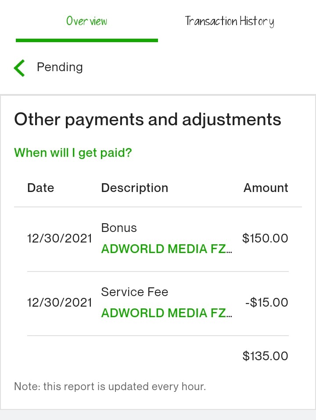Image resolution: width=316 pixels, height=420 pixels.
Task: Open ADWORLD MEDIA link under Bonus
Action: [166, 249]
